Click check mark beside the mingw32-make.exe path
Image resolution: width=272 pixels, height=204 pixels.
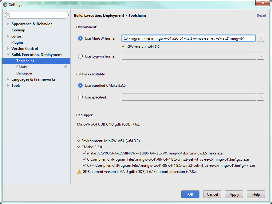(x=84, y=153)
